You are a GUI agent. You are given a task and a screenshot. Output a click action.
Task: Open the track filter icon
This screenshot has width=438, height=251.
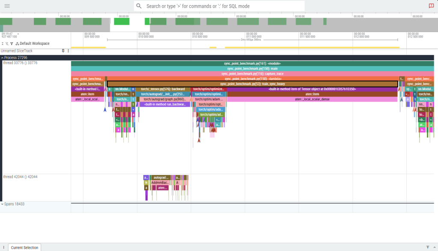[12, 44]
